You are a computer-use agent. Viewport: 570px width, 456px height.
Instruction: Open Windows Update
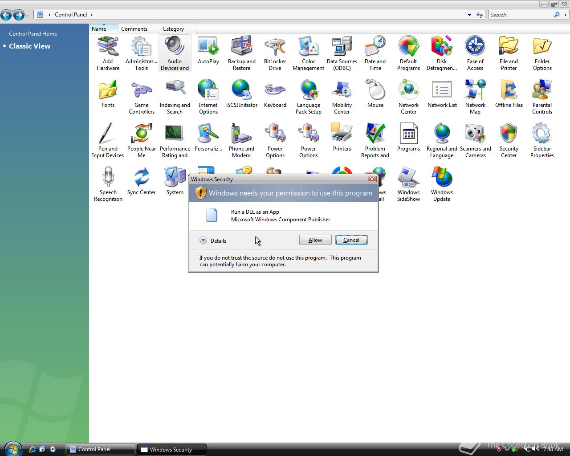[442, 184]
